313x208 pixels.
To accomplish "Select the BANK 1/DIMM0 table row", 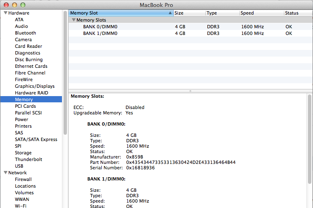I will tap(191, 33).
